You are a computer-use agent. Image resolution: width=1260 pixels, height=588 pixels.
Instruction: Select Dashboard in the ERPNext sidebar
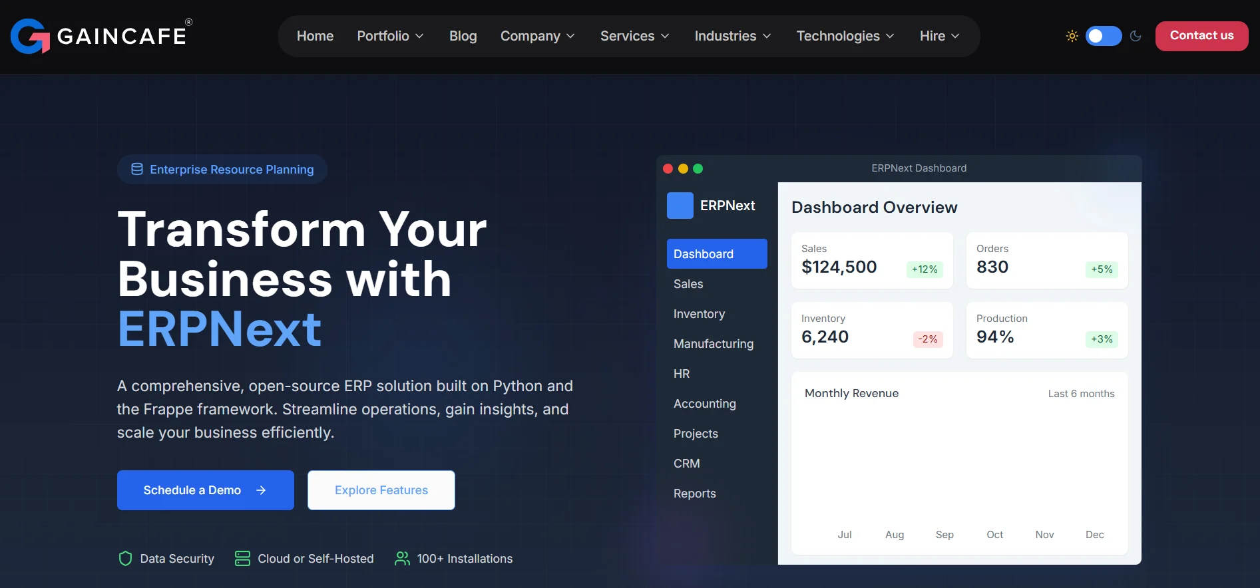tap(717, 254)
